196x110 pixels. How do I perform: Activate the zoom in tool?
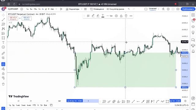pos(3,58)
